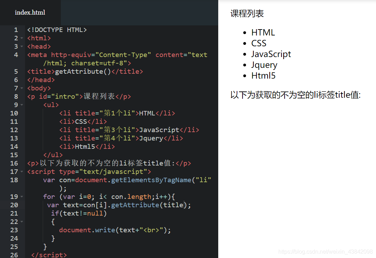Collapse the for loop fold on line 19
The width and height of the screenshot is (376, 258).
tap(22, 197)
